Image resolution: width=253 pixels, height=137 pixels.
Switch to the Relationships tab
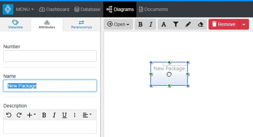(x=81, y=24)
